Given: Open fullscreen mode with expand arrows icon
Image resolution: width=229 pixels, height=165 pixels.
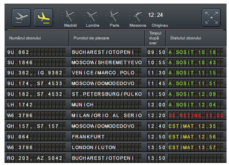Looking at the screenshot, I should click(x=211, y=18).
